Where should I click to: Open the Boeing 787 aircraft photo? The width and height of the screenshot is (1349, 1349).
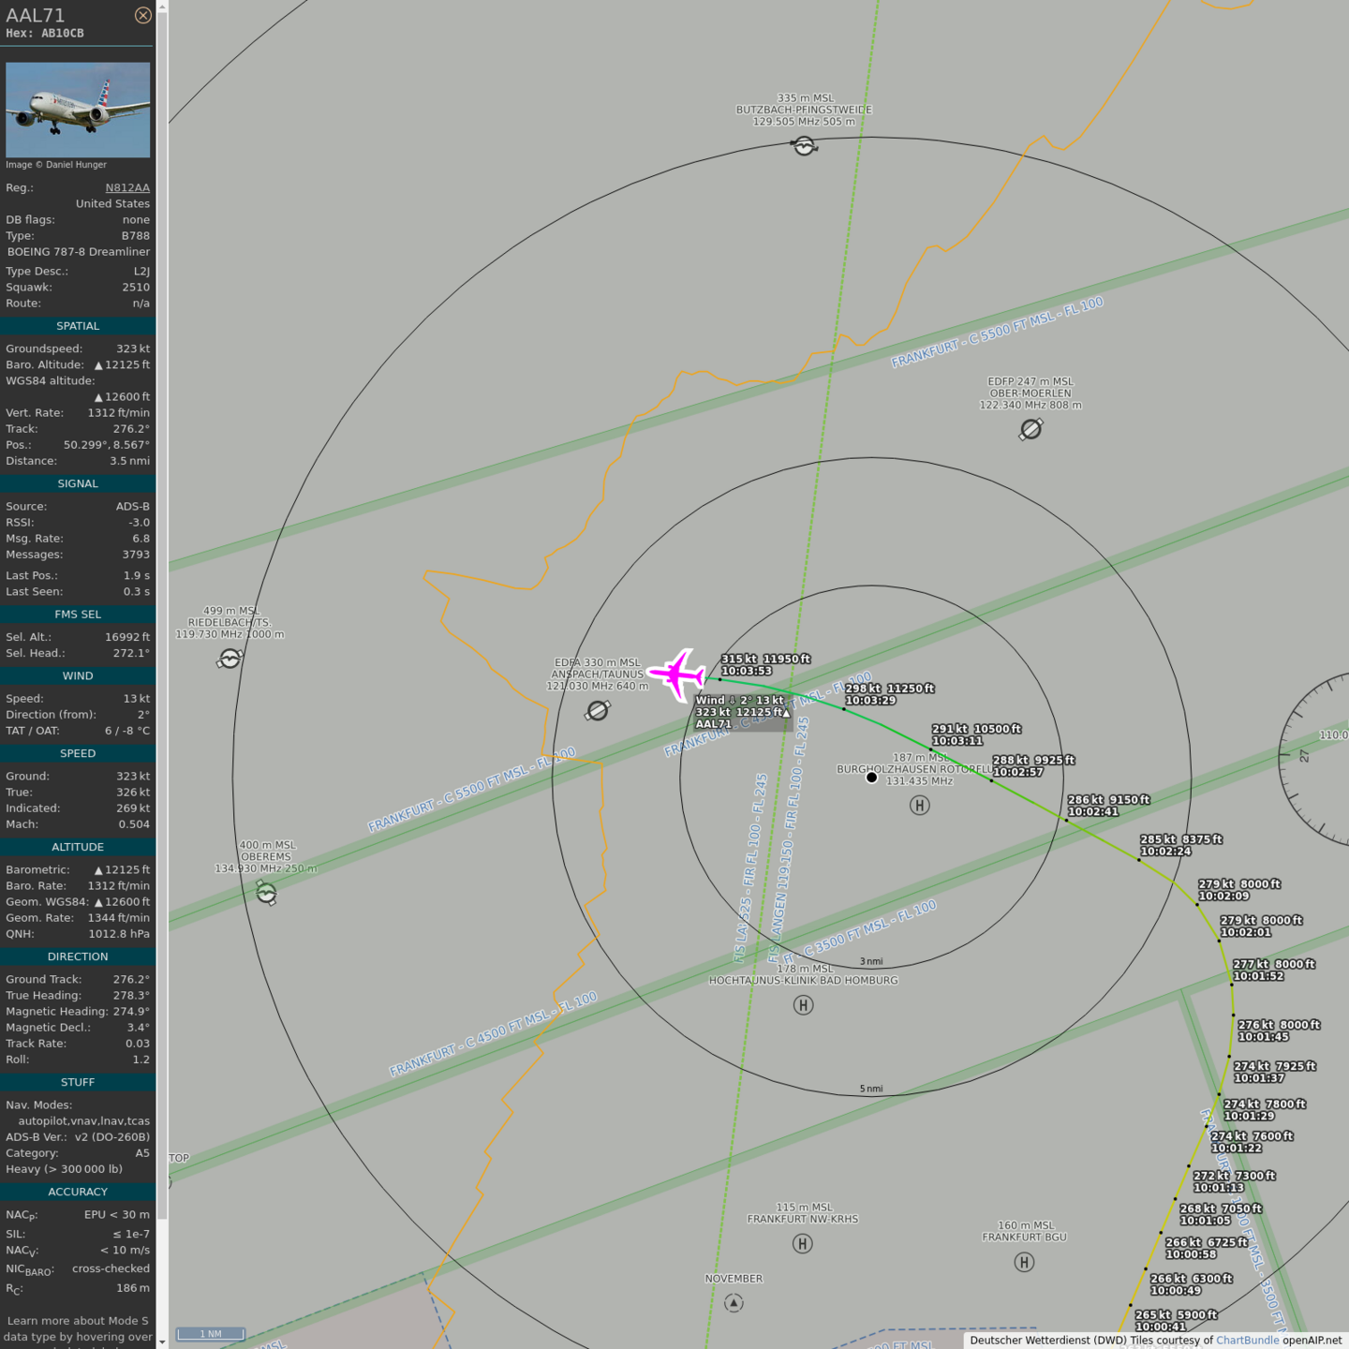(78, 110)
